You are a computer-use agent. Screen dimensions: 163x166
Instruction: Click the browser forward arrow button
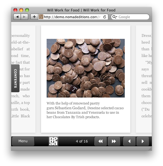point(24,17)
